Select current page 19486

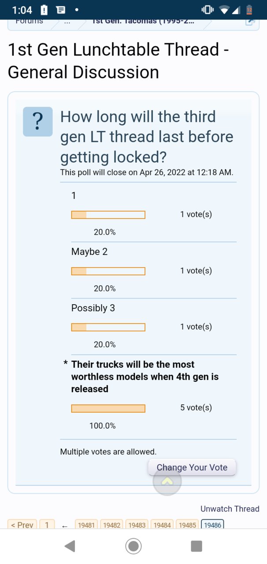pyautogui.click(x=212, y=525)
